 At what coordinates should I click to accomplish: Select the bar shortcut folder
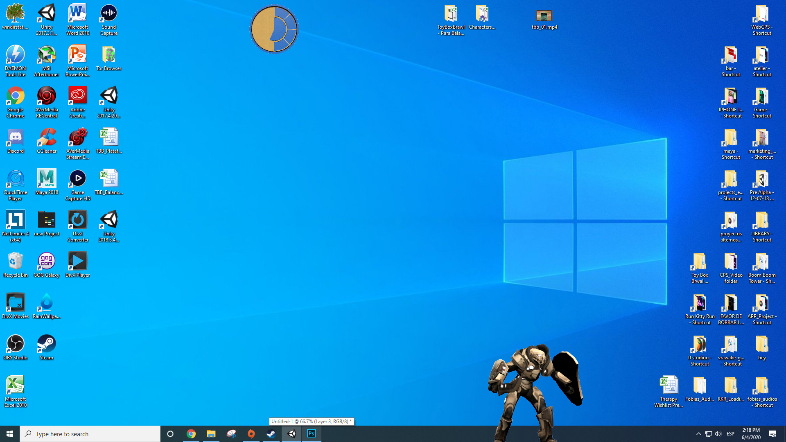[x=731, y=61]
